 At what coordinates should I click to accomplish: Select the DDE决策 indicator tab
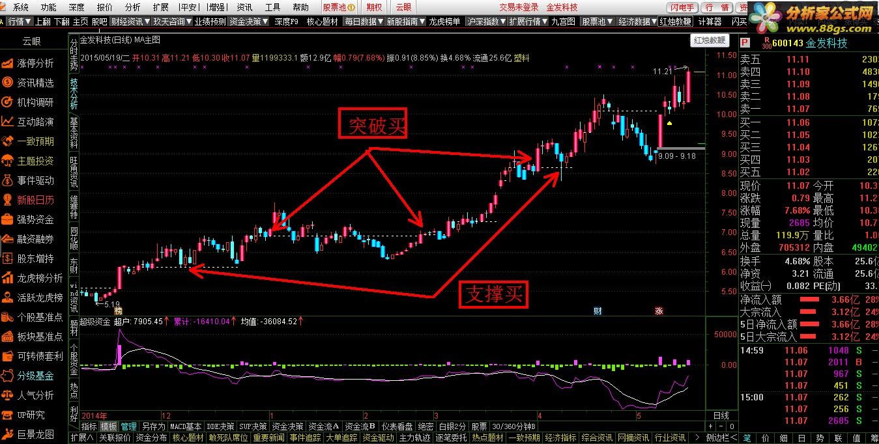point(222,426)
